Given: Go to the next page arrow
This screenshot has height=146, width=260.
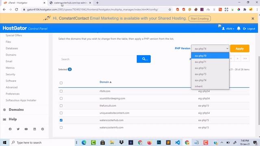Looking at the screenshot, I should point(237,58).
